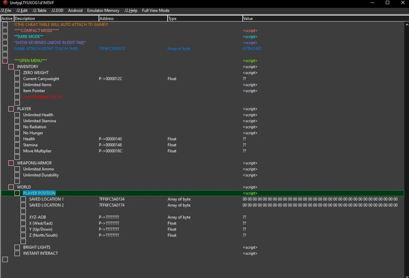Enable the No Hunger cheat

[17, 133]
